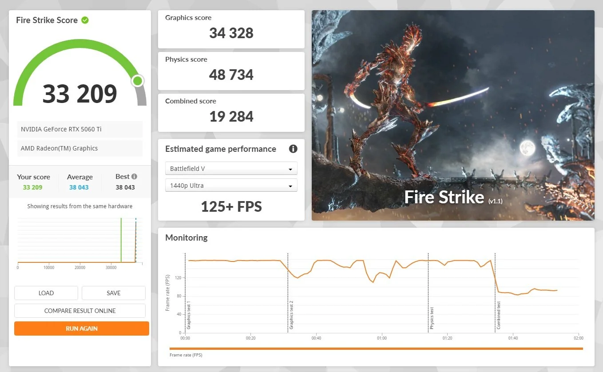Click the Estimated game performance info icon
Image resolution: width=603 pixels, height=372 pixels.
[293, 149]
